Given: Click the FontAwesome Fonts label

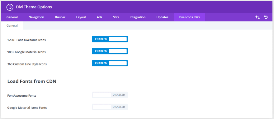Looking at the screenshot, I should [x=22, y=96].
